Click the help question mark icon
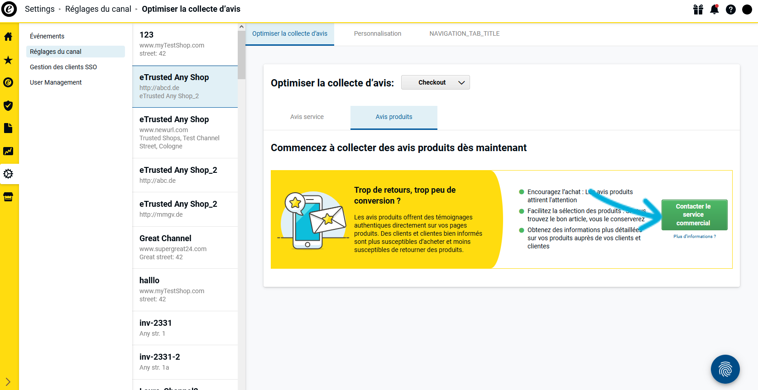The width and height of the screenshot is (758, 390). (x=731, y=10)
